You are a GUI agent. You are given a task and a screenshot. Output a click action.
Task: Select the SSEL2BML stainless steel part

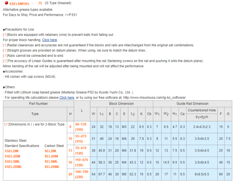[x=13, y=166]
